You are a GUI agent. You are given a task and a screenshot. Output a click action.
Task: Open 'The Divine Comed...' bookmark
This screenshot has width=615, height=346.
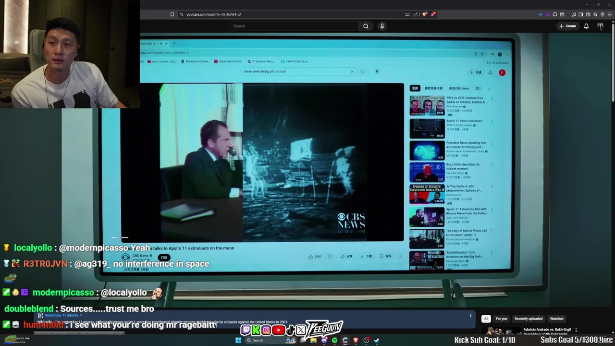pos(196,62)
